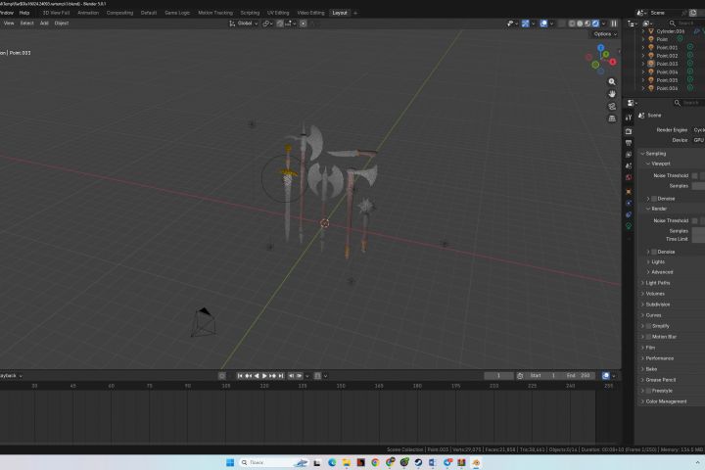Click the pause render preview icon
The height and width of the screenshot is (470, 705).
pos(614,23)
